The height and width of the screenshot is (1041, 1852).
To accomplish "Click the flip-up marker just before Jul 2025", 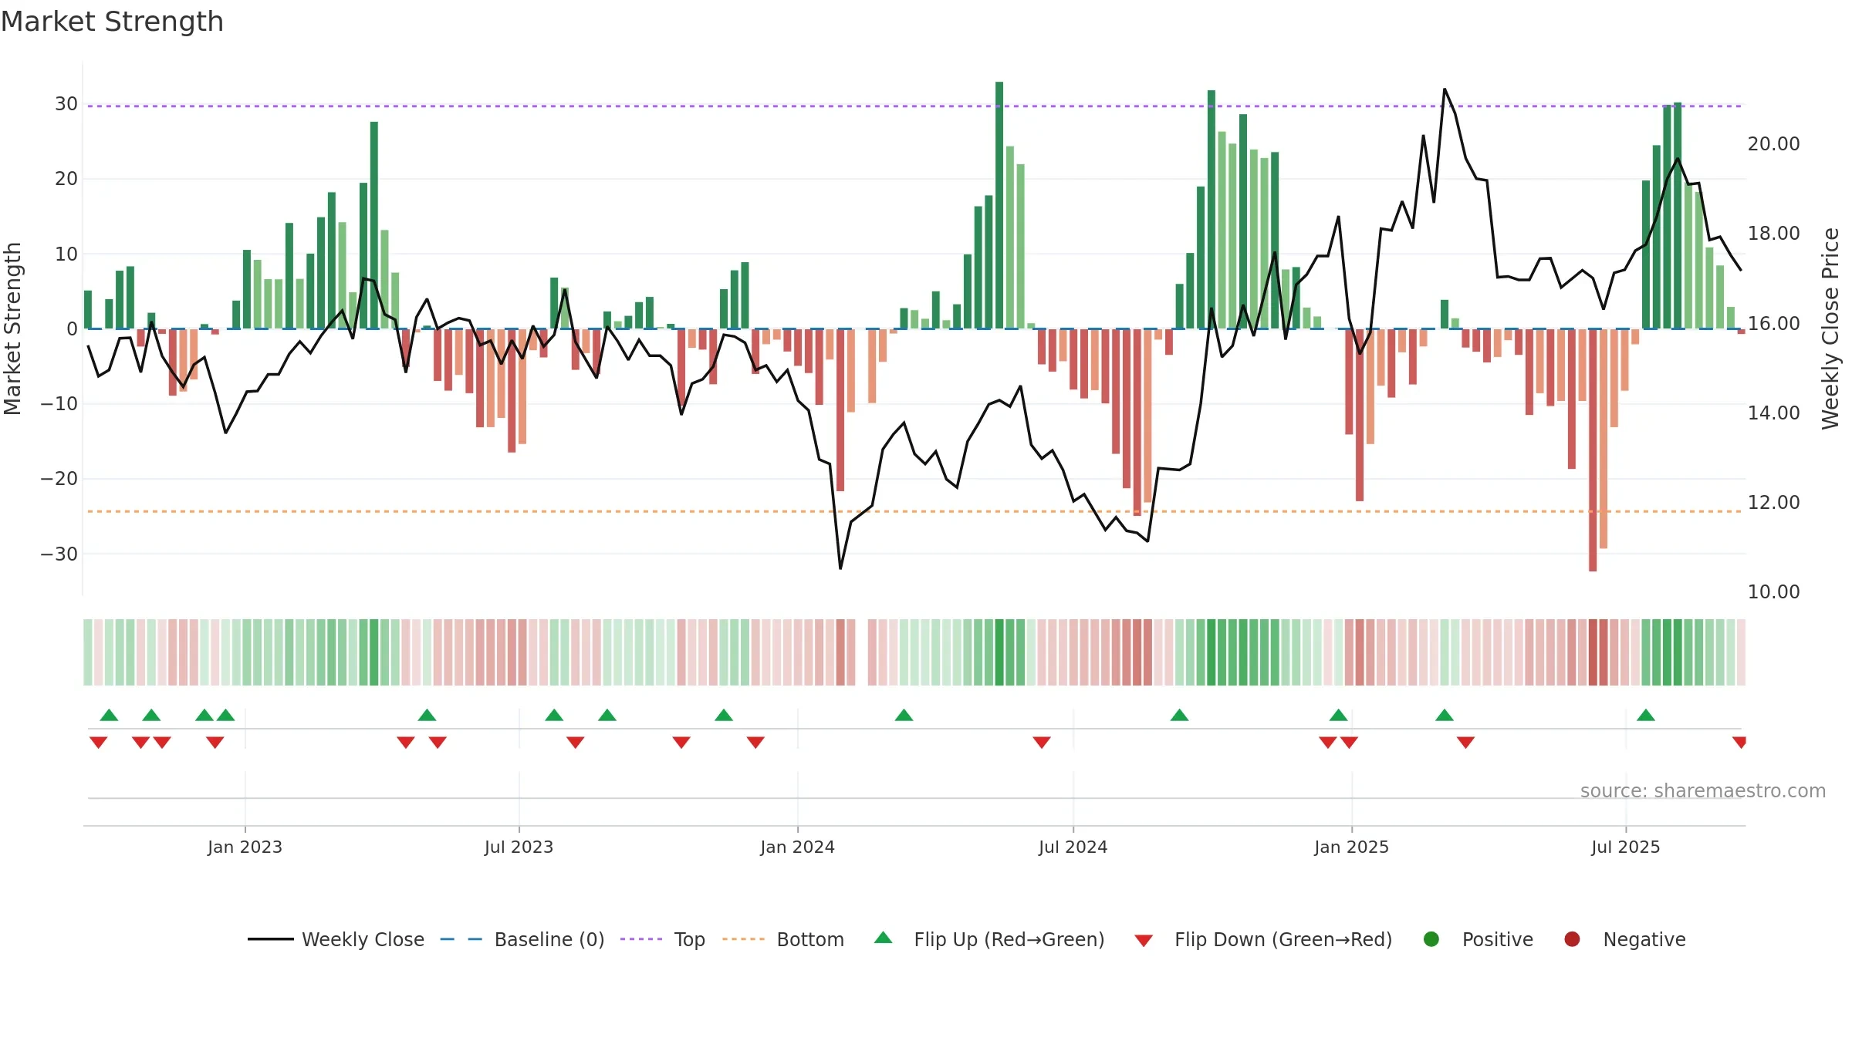I will tap(1646, 715).
